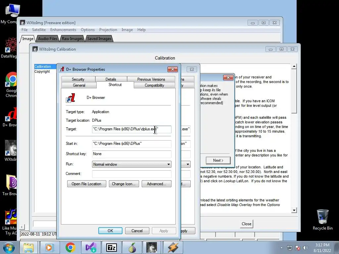Viewport: 339px width, 254px height.
Task: Open the taskbar clock showing 3:12 PM
Action: point(322,248)
